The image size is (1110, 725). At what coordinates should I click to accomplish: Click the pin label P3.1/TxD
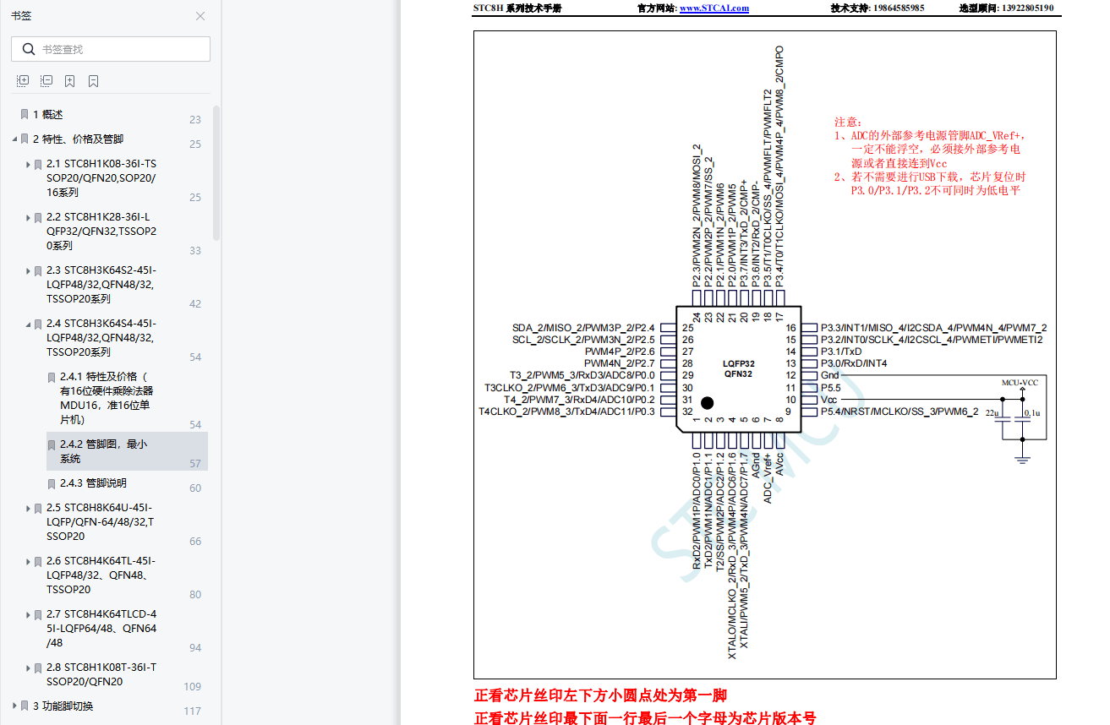click(841, 352)
